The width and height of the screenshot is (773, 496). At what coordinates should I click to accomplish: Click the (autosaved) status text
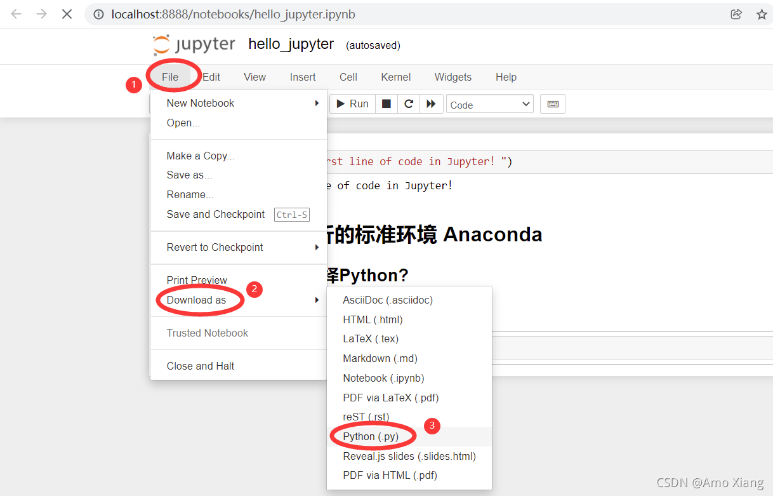(x=373, y=46)
